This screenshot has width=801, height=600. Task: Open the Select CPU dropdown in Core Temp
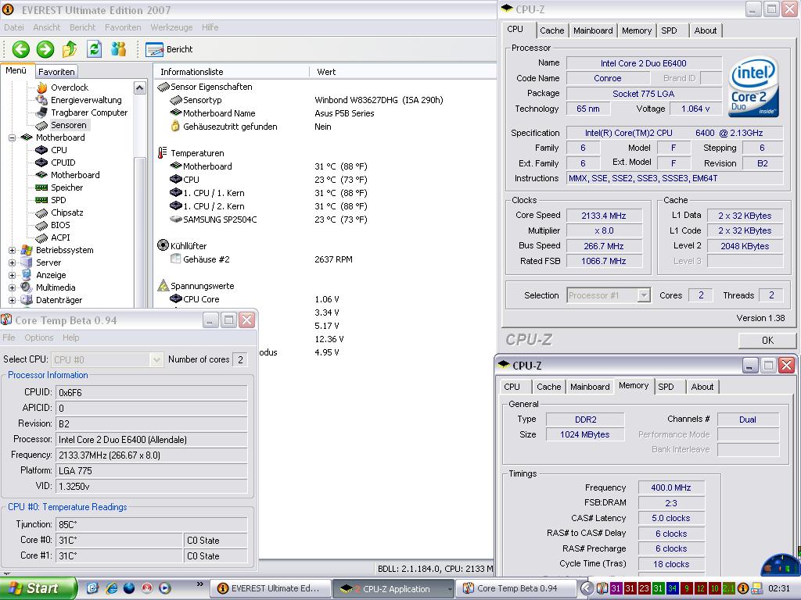coord(156,359)
